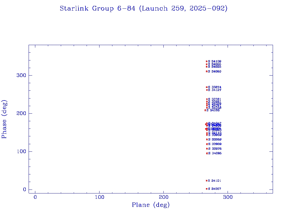Select the S 33976 satellite label
287x215 pixels.
click(215, 149)
